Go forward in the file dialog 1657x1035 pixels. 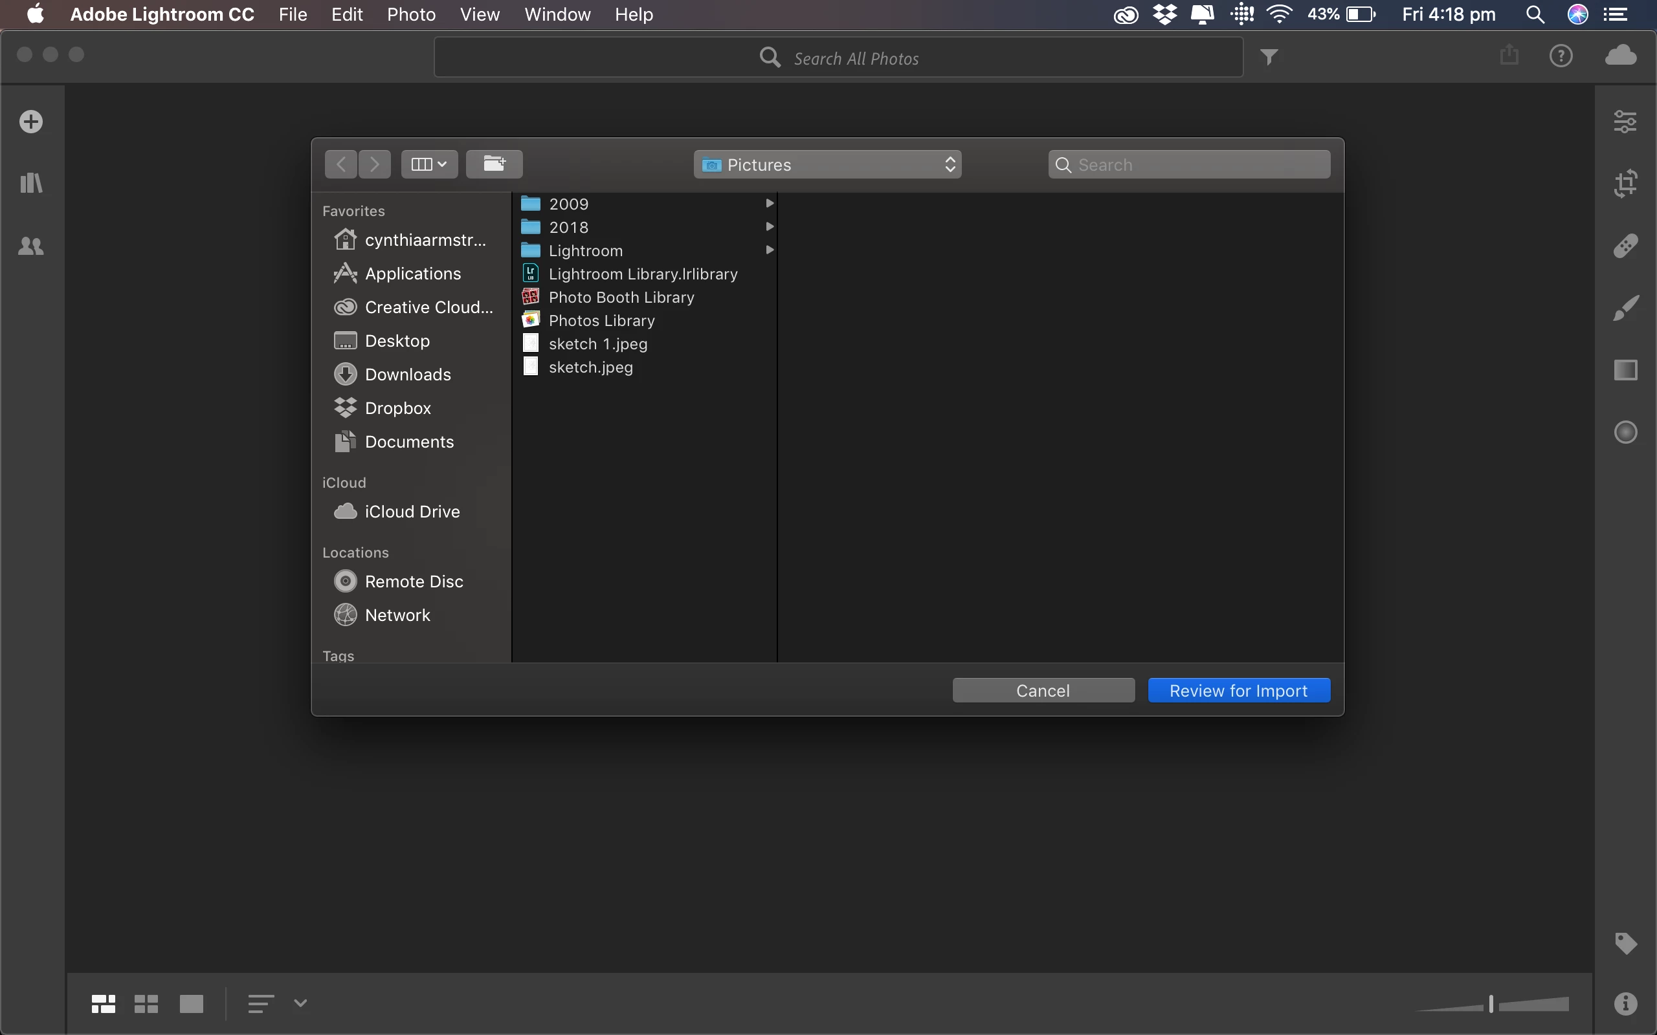[x=375, y=164]
